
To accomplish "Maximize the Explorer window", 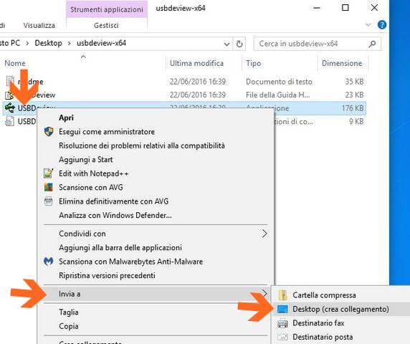I will (x=345, y=8).
